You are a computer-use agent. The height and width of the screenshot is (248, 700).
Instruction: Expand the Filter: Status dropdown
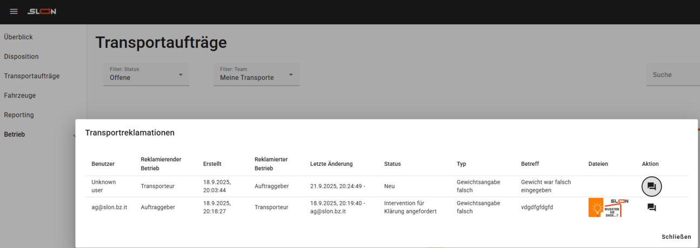146,75
